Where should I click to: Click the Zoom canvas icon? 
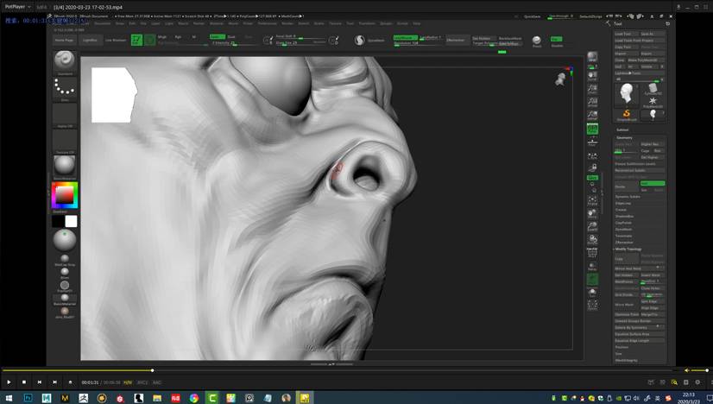tap(592, 89)
